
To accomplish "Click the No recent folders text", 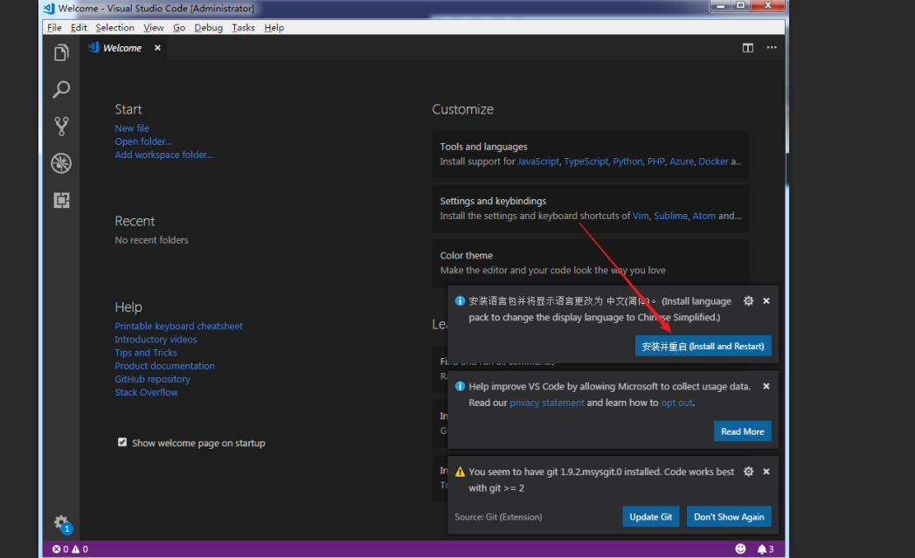I will tap(152, 240).
